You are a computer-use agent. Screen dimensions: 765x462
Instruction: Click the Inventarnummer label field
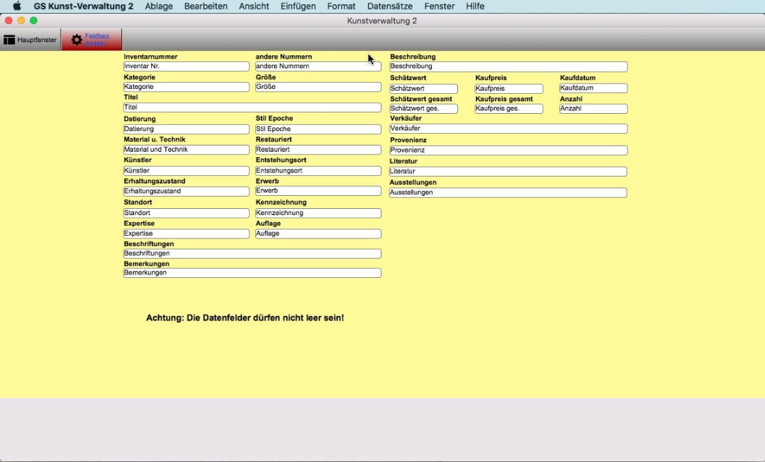click(186, 67)
